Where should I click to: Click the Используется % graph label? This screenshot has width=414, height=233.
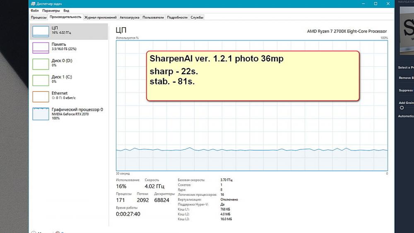127,38
